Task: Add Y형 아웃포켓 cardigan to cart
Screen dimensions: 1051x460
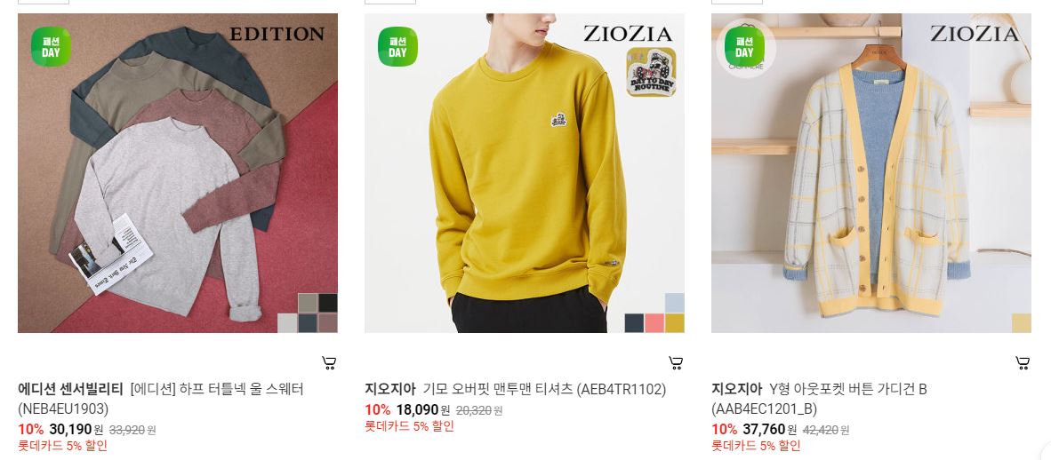Action: click(x=1023, y=363)
